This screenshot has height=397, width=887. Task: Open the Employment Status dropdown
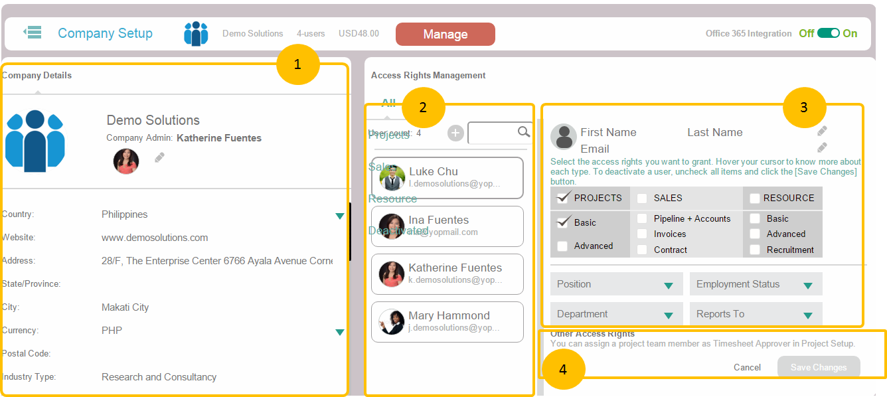tap(756, 284)
